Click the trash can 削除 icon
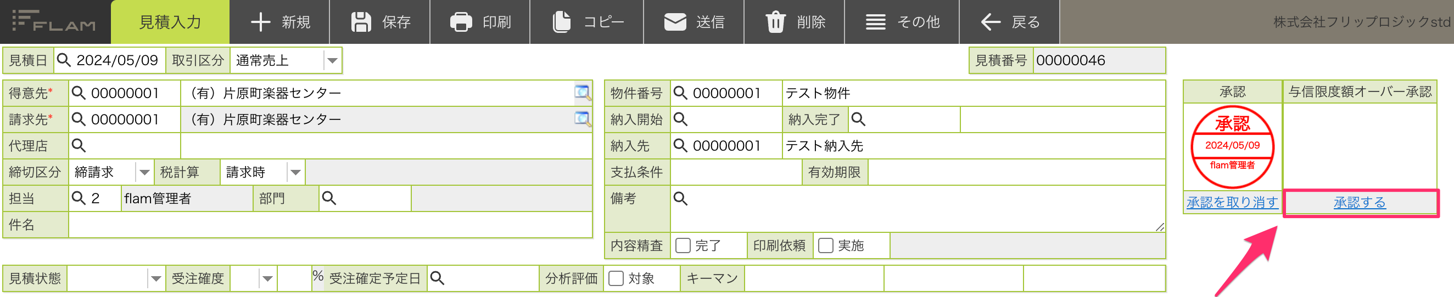The image size is (1454, 297). click(x=775, y=22)
